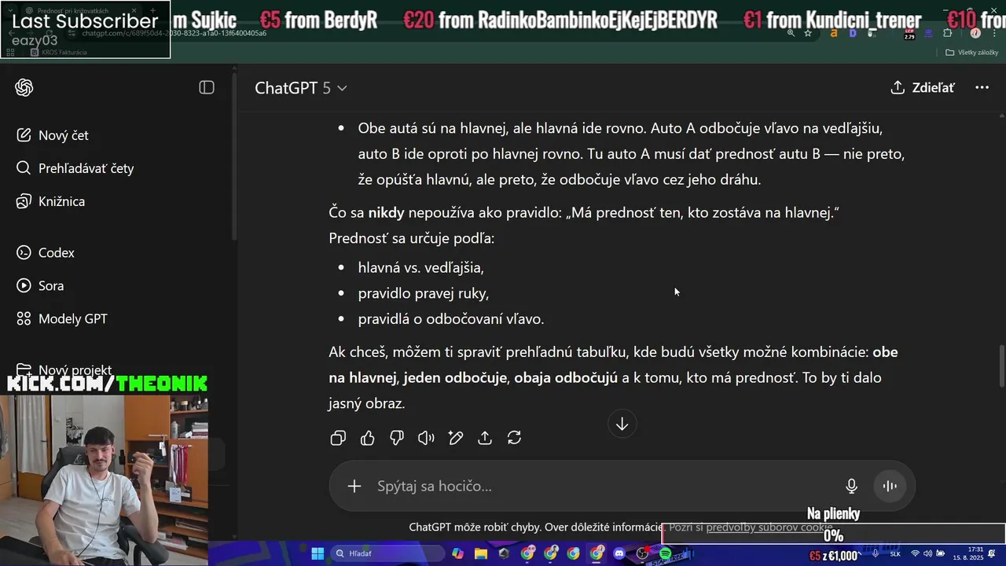Open the Windows Start menu
The width and height of the screenshot is (1006, 566).
click(x=318, y=553)
